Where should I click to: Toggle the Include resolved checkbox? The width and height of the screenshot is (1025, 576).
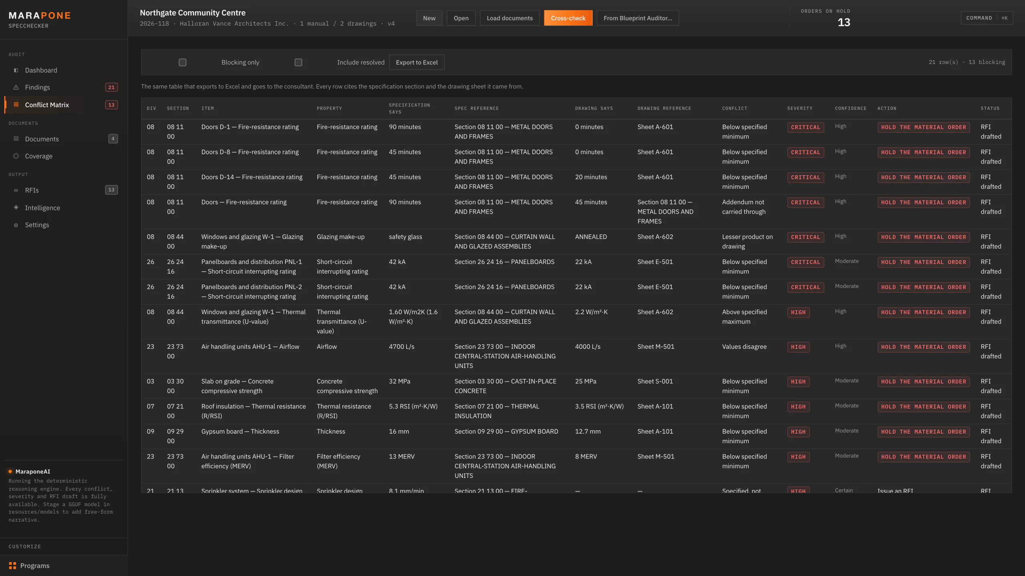(x=298, y=62)
